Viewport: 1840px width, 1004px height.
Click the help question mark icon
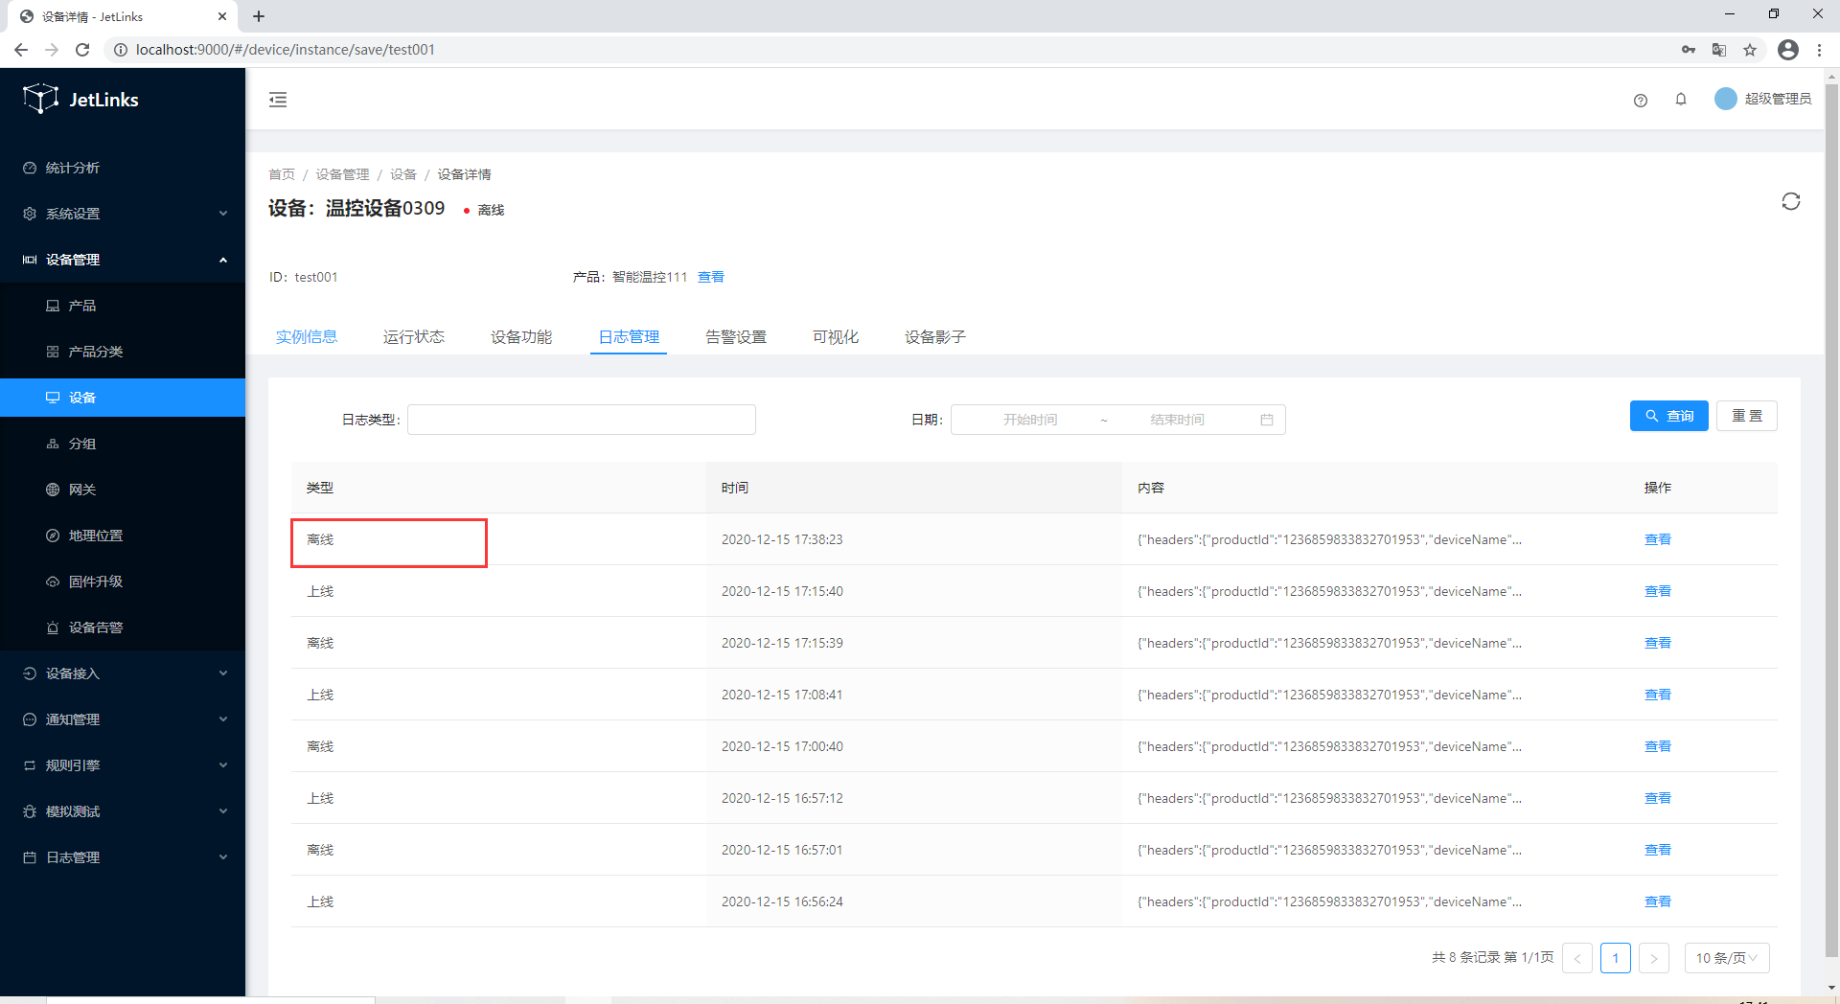click(1640, 101)
